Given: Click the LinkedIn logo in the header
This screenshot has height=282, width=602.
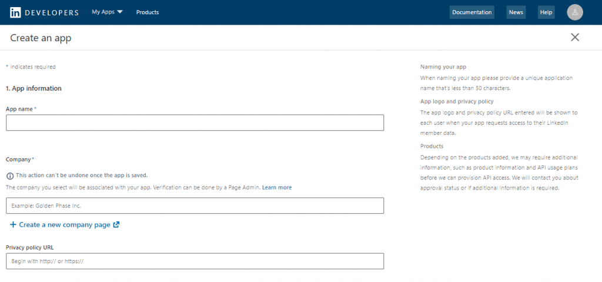Looking at the screenshot, I should click(x=15, y=12).
